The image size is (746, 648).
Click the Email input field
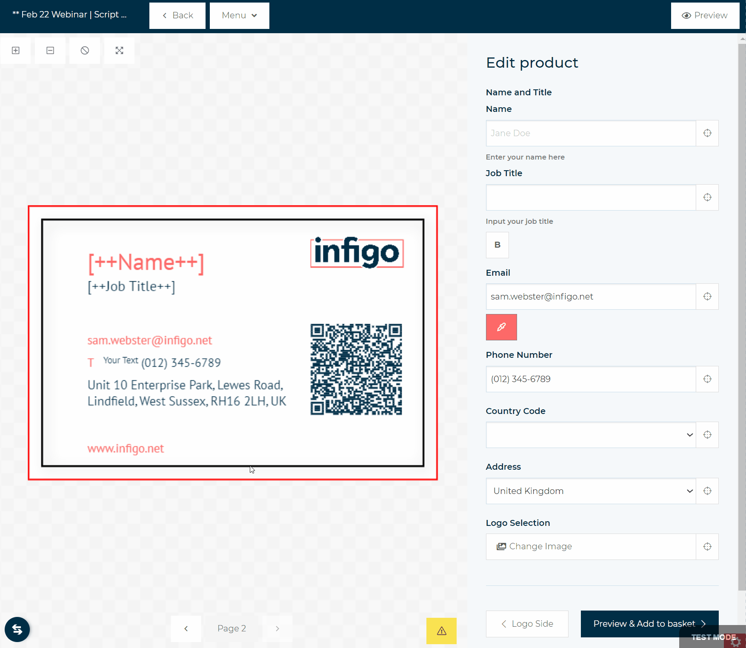[x=591, y=297]
